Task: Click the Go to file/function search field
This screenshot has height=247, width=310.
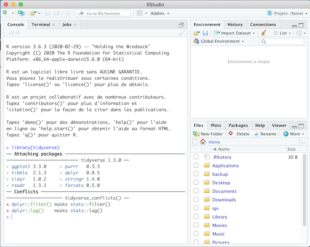Action: click(106, 13)
